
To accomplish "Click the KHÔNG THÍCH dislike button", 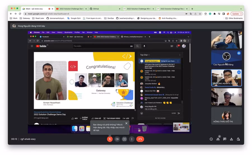I will coord(84,118).
